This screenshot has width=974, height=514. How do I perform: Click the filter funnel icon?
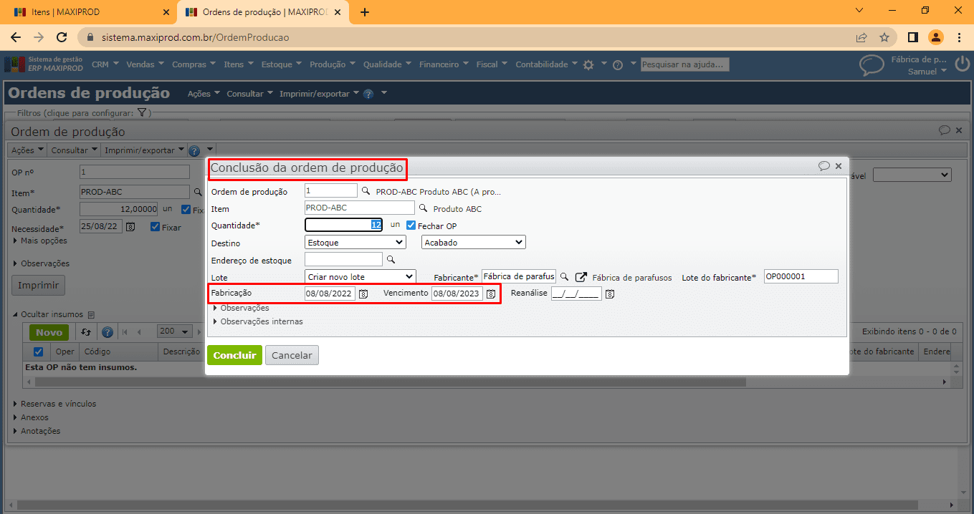[x=142, y=112]
